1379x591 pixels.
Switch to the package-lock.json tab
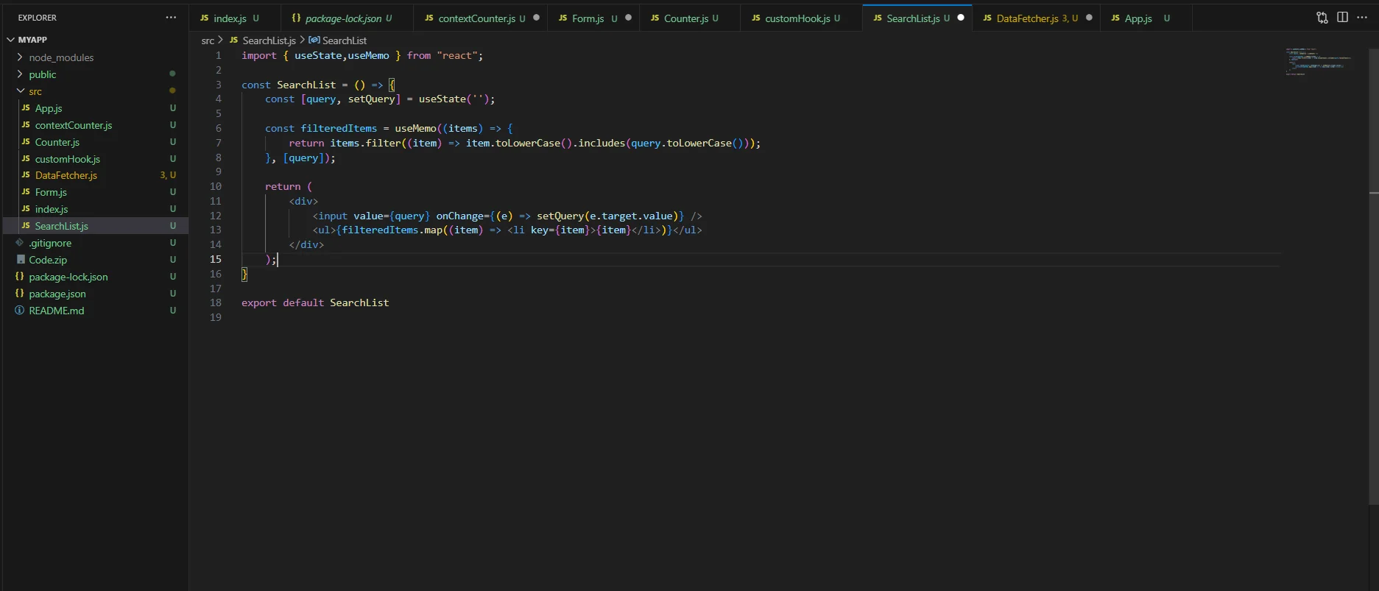tap(346, 18)
